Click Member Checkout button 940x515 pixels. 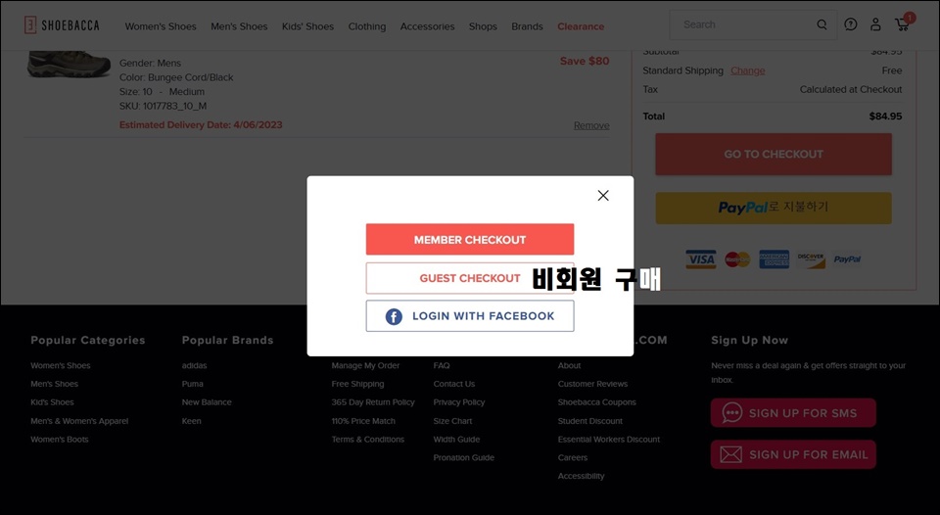(x=470, y=239)
